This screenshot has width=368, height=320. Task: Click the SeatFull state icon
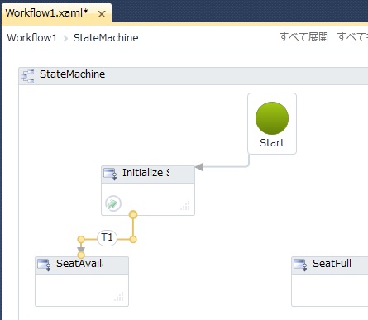[x=300, y=265]
